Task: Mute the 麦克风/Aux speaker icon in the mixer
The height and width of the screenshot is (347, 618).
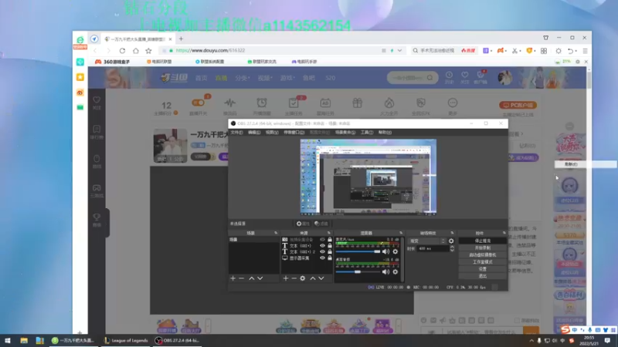Action: pos(385,252)
